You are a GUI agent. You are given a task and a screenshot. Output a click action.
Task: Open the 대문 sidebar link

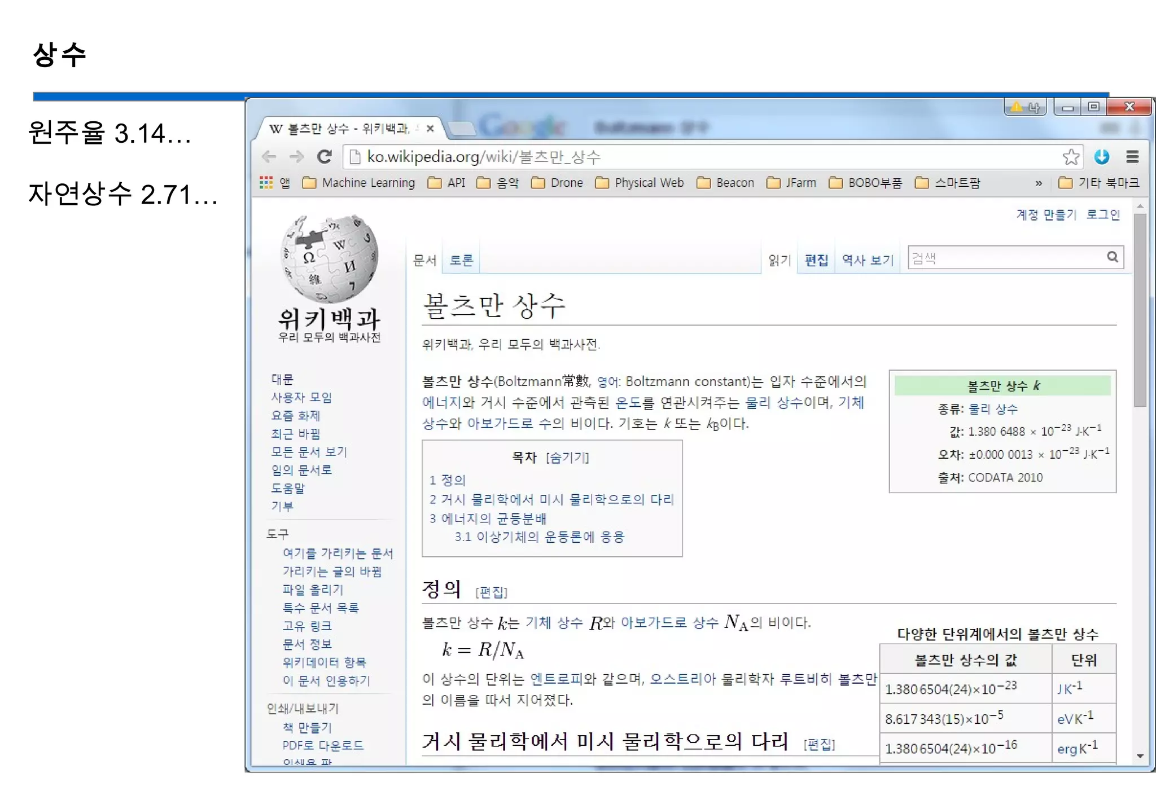[x=282, y=379]
